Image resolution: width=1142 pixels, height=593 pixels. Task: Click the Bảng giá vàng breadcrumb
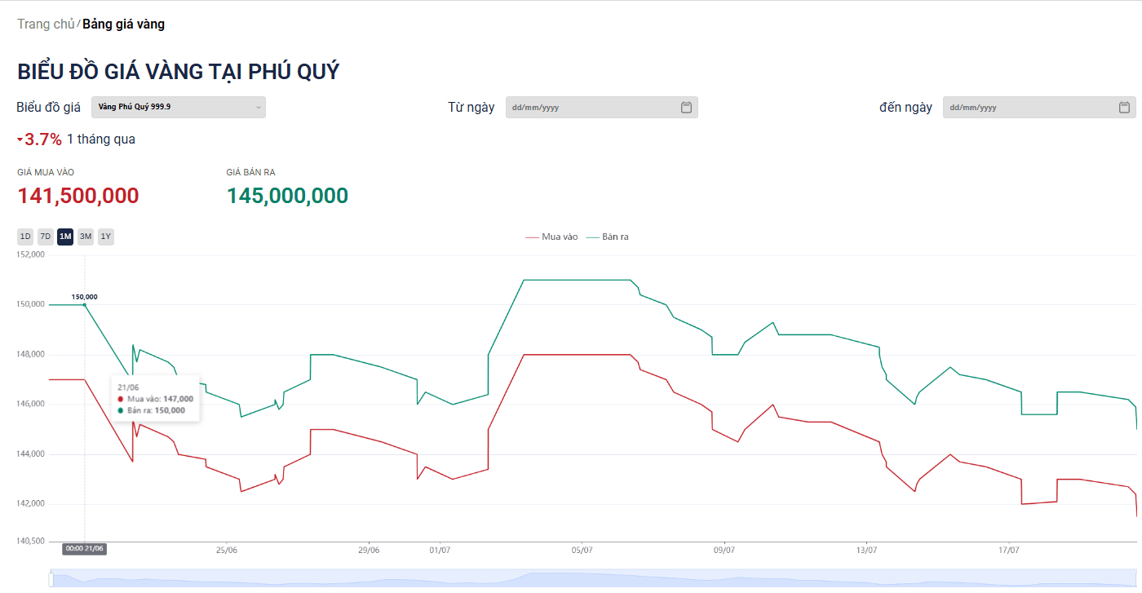(123, 24)
